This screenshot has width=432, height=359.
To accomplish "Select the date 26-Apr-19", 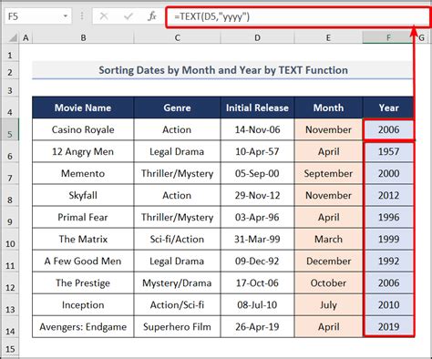I will [x=257, y=327].
